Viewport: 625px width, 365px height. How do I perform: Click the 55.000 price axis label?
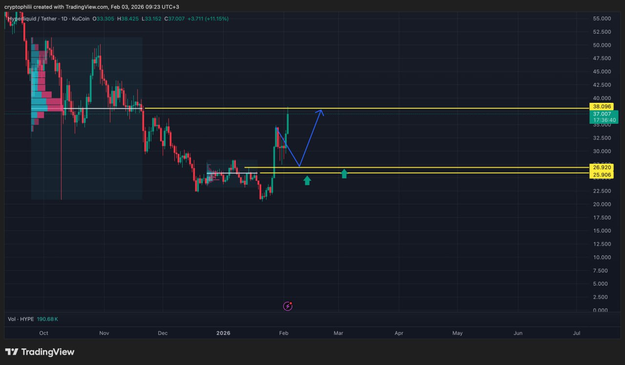(x=602, y=19)
